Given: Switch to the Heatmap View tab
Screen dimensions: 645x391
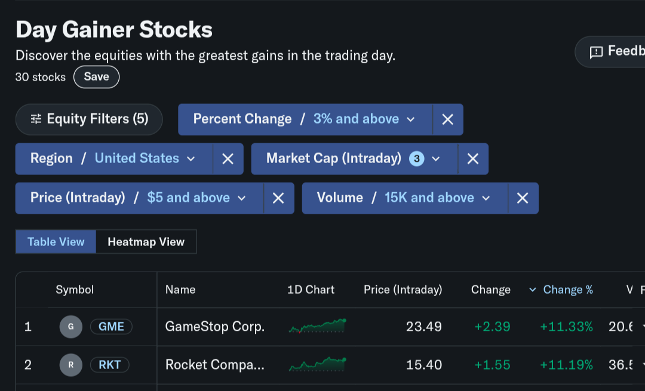Looking at the screenshot, I should [x=146, y=242].
